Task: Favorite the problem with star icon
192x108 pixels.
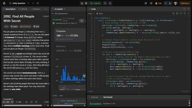Action: tap(27, 102)
